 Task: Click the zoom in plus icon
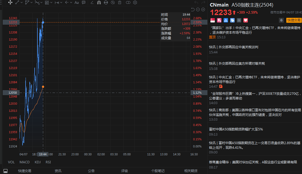pyautogui.click(x=203, y=9)
